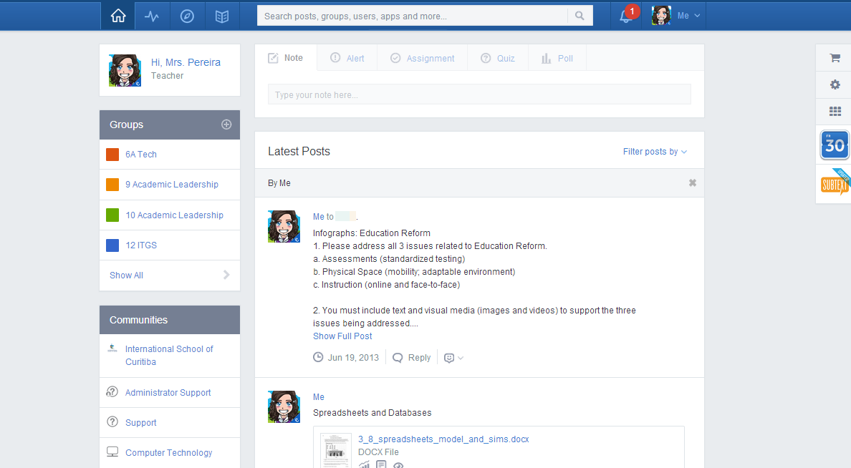Add a new group with plus icon
The image size is (851, 468).
tap(226, 125)
